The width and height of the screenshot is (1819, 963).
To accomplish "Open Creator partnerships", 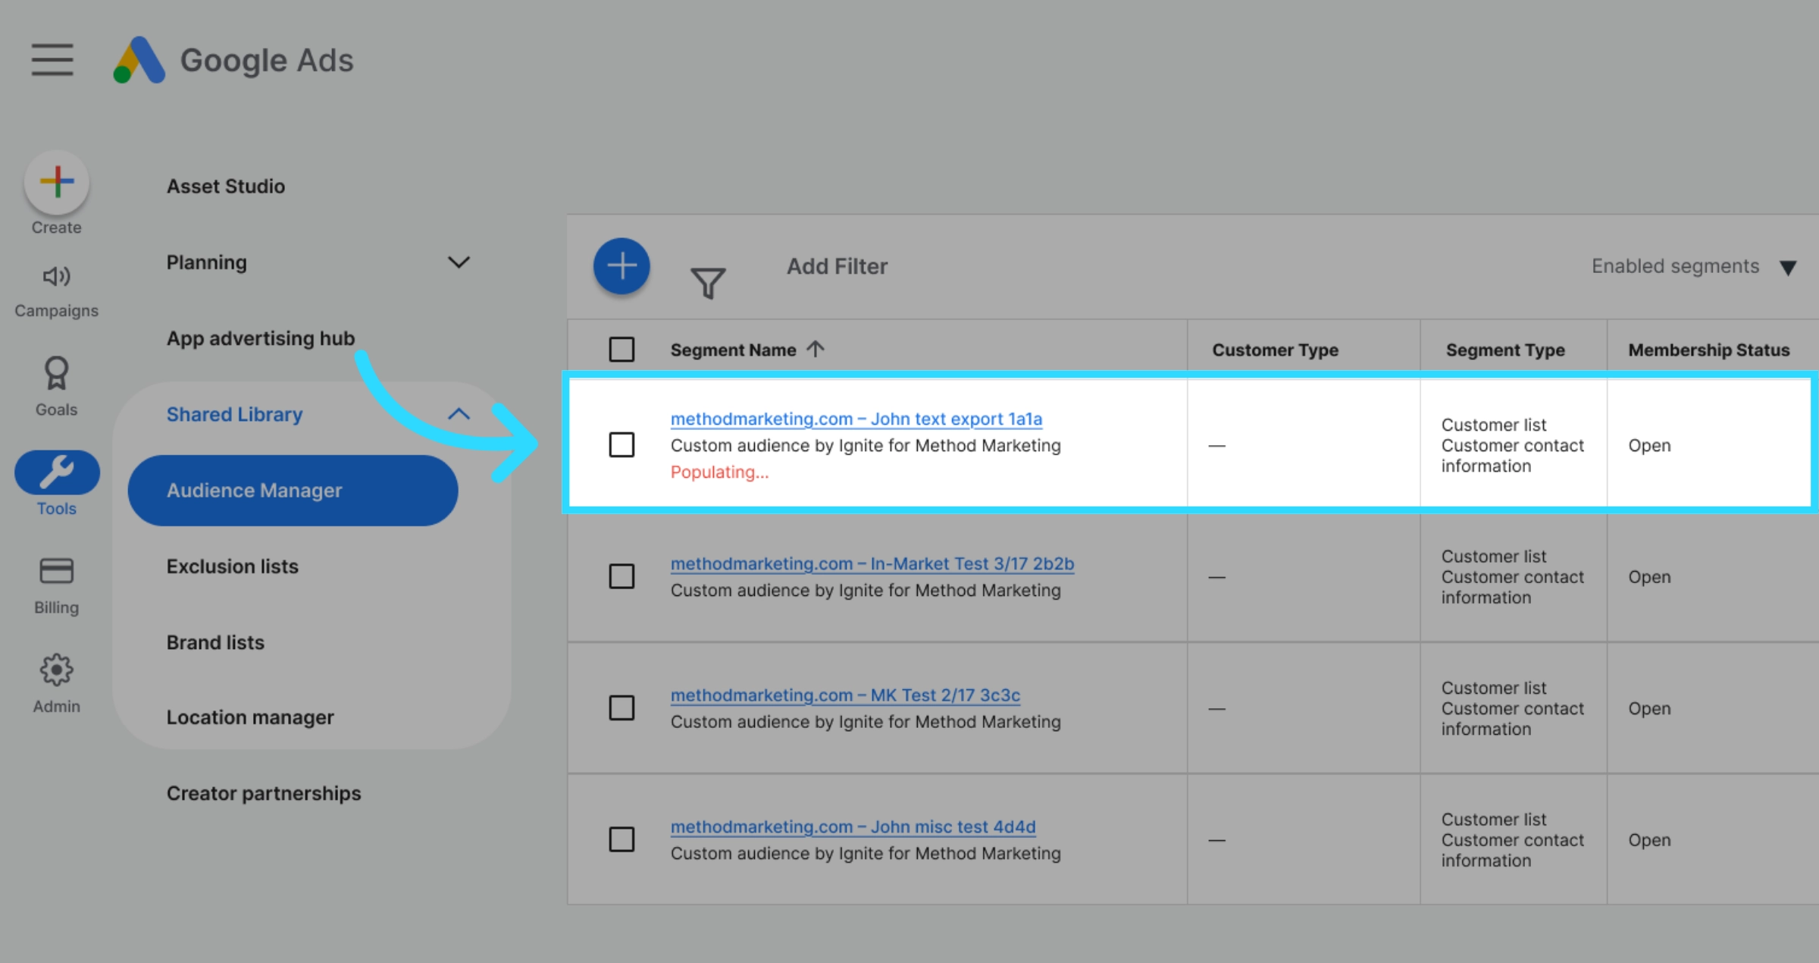I will coord(264,793).
